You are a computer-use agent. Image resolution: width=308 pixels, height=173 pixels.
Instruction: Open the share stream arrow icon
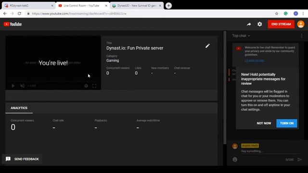coord(249,24)
